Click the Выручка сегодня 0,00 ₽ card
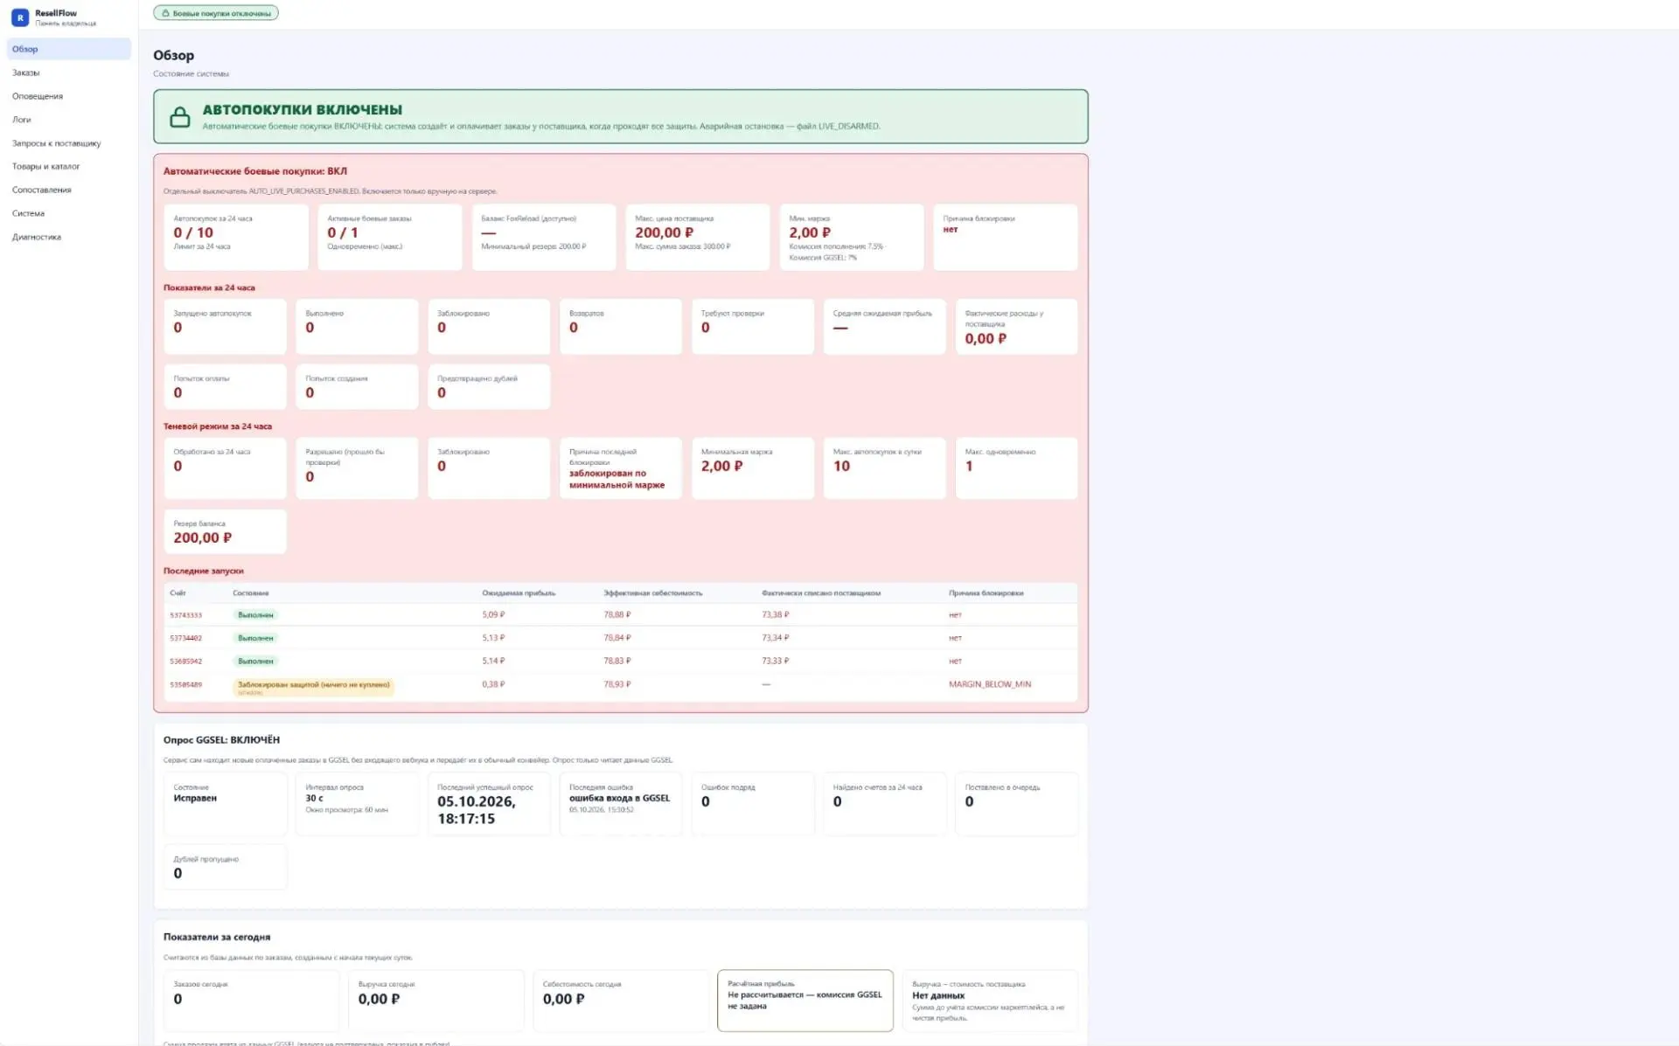This screenshot has height=1046, width=1679. (x=436, y=1001)
